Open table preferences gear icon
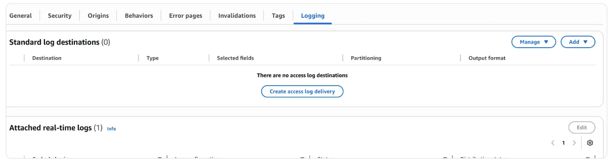This screenshot has width=610, height=162. [x=590, y=143]
